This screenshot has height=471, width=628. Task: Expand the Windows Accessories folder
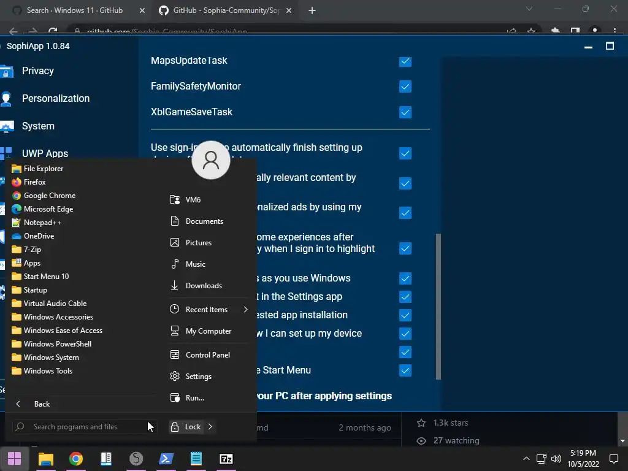coord(53,317)
